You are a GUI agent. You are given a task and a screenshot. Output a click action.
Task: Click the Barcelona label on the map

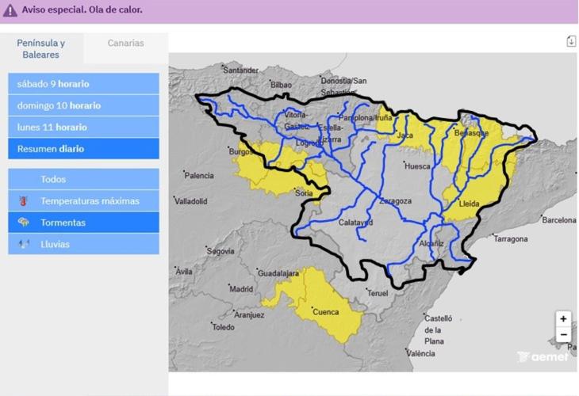558,220
